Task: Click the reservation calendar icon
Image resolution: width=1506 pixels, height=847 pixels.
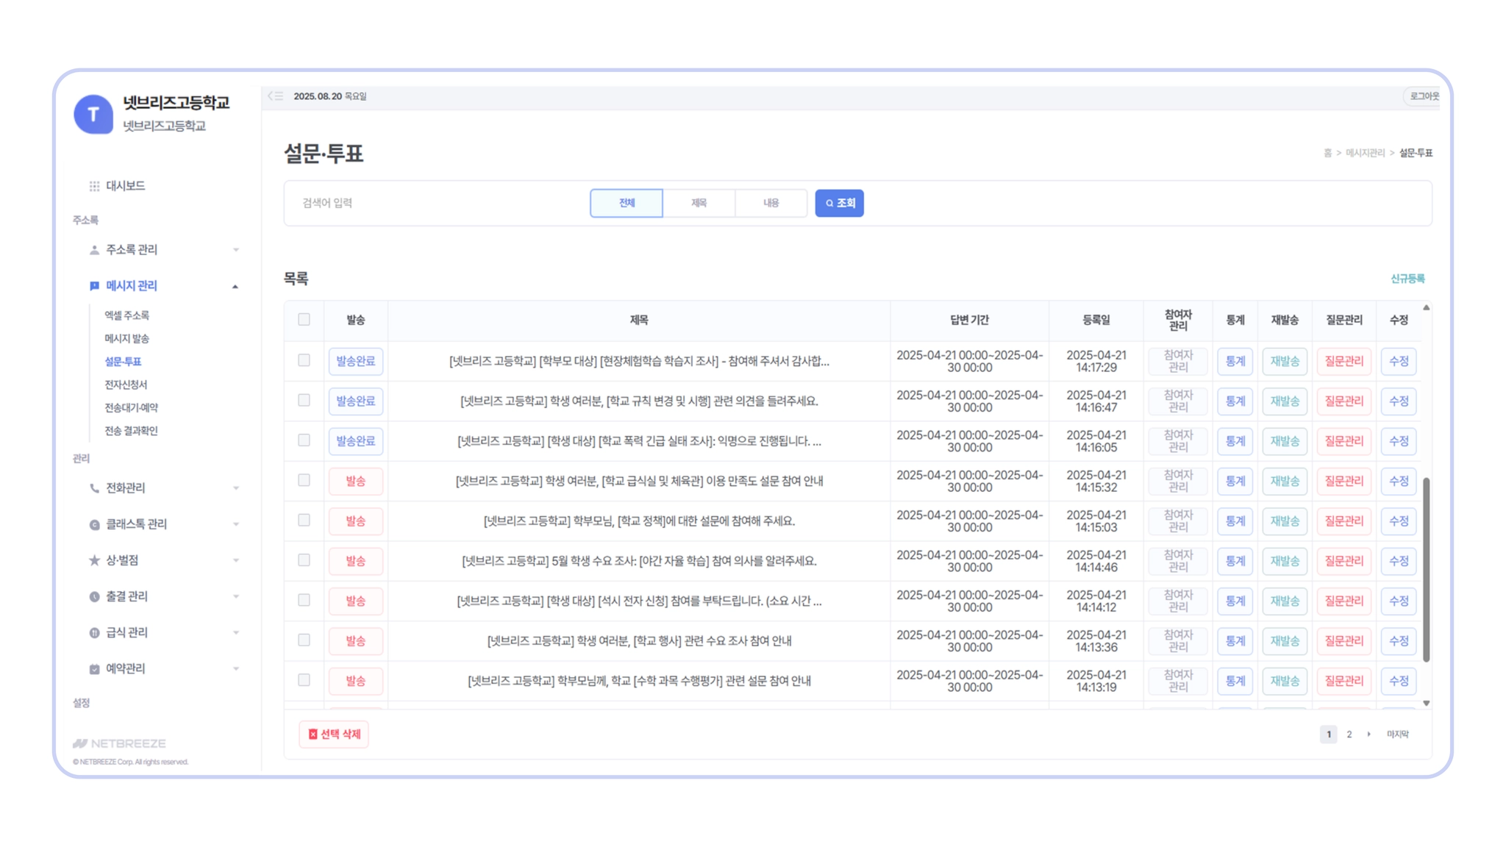Action: tap(94, 669)
